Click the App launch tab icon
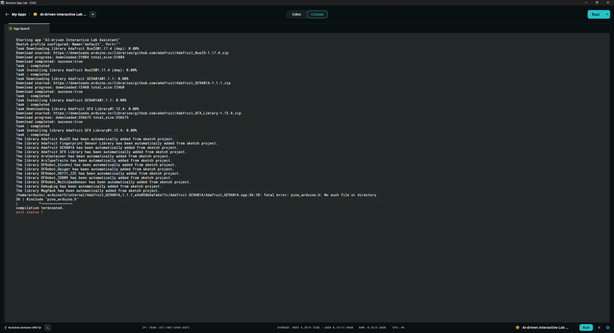 tap(11, 28)
